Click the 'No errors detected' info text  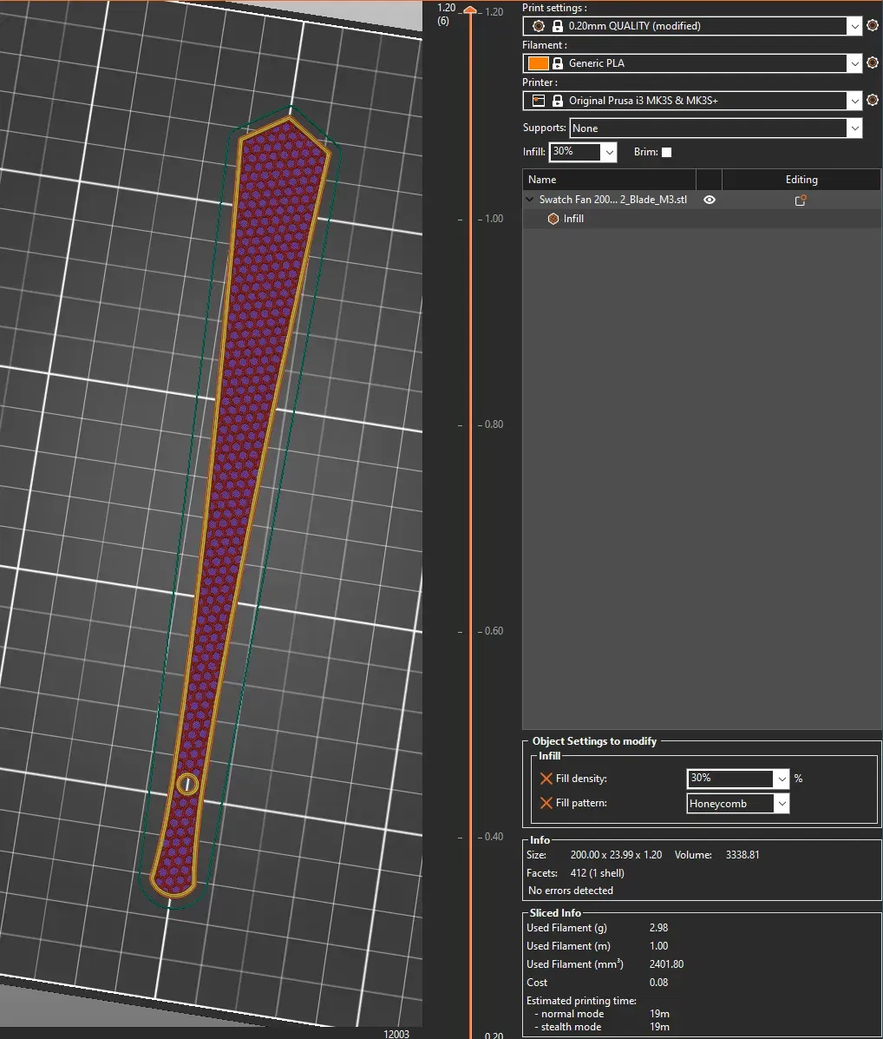(x=570, y=891)
